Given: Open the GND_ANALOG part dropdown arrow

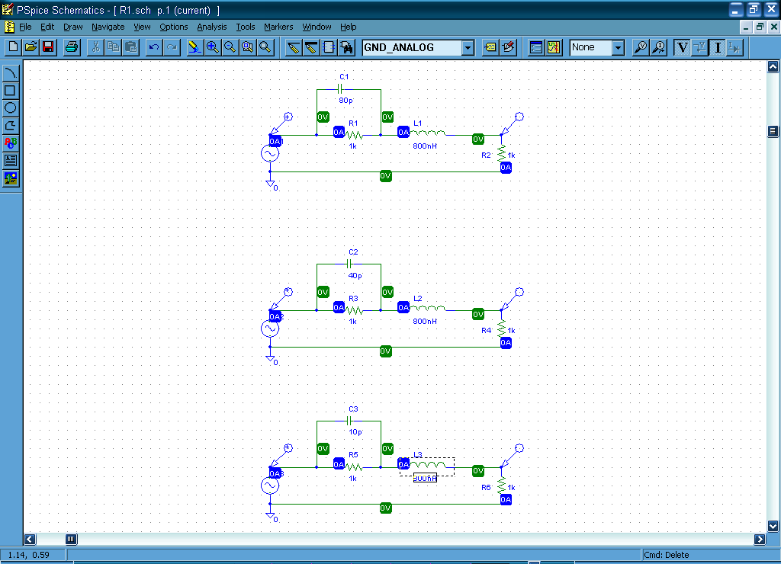Looking at the screenshot, I should tap(468, 48).
